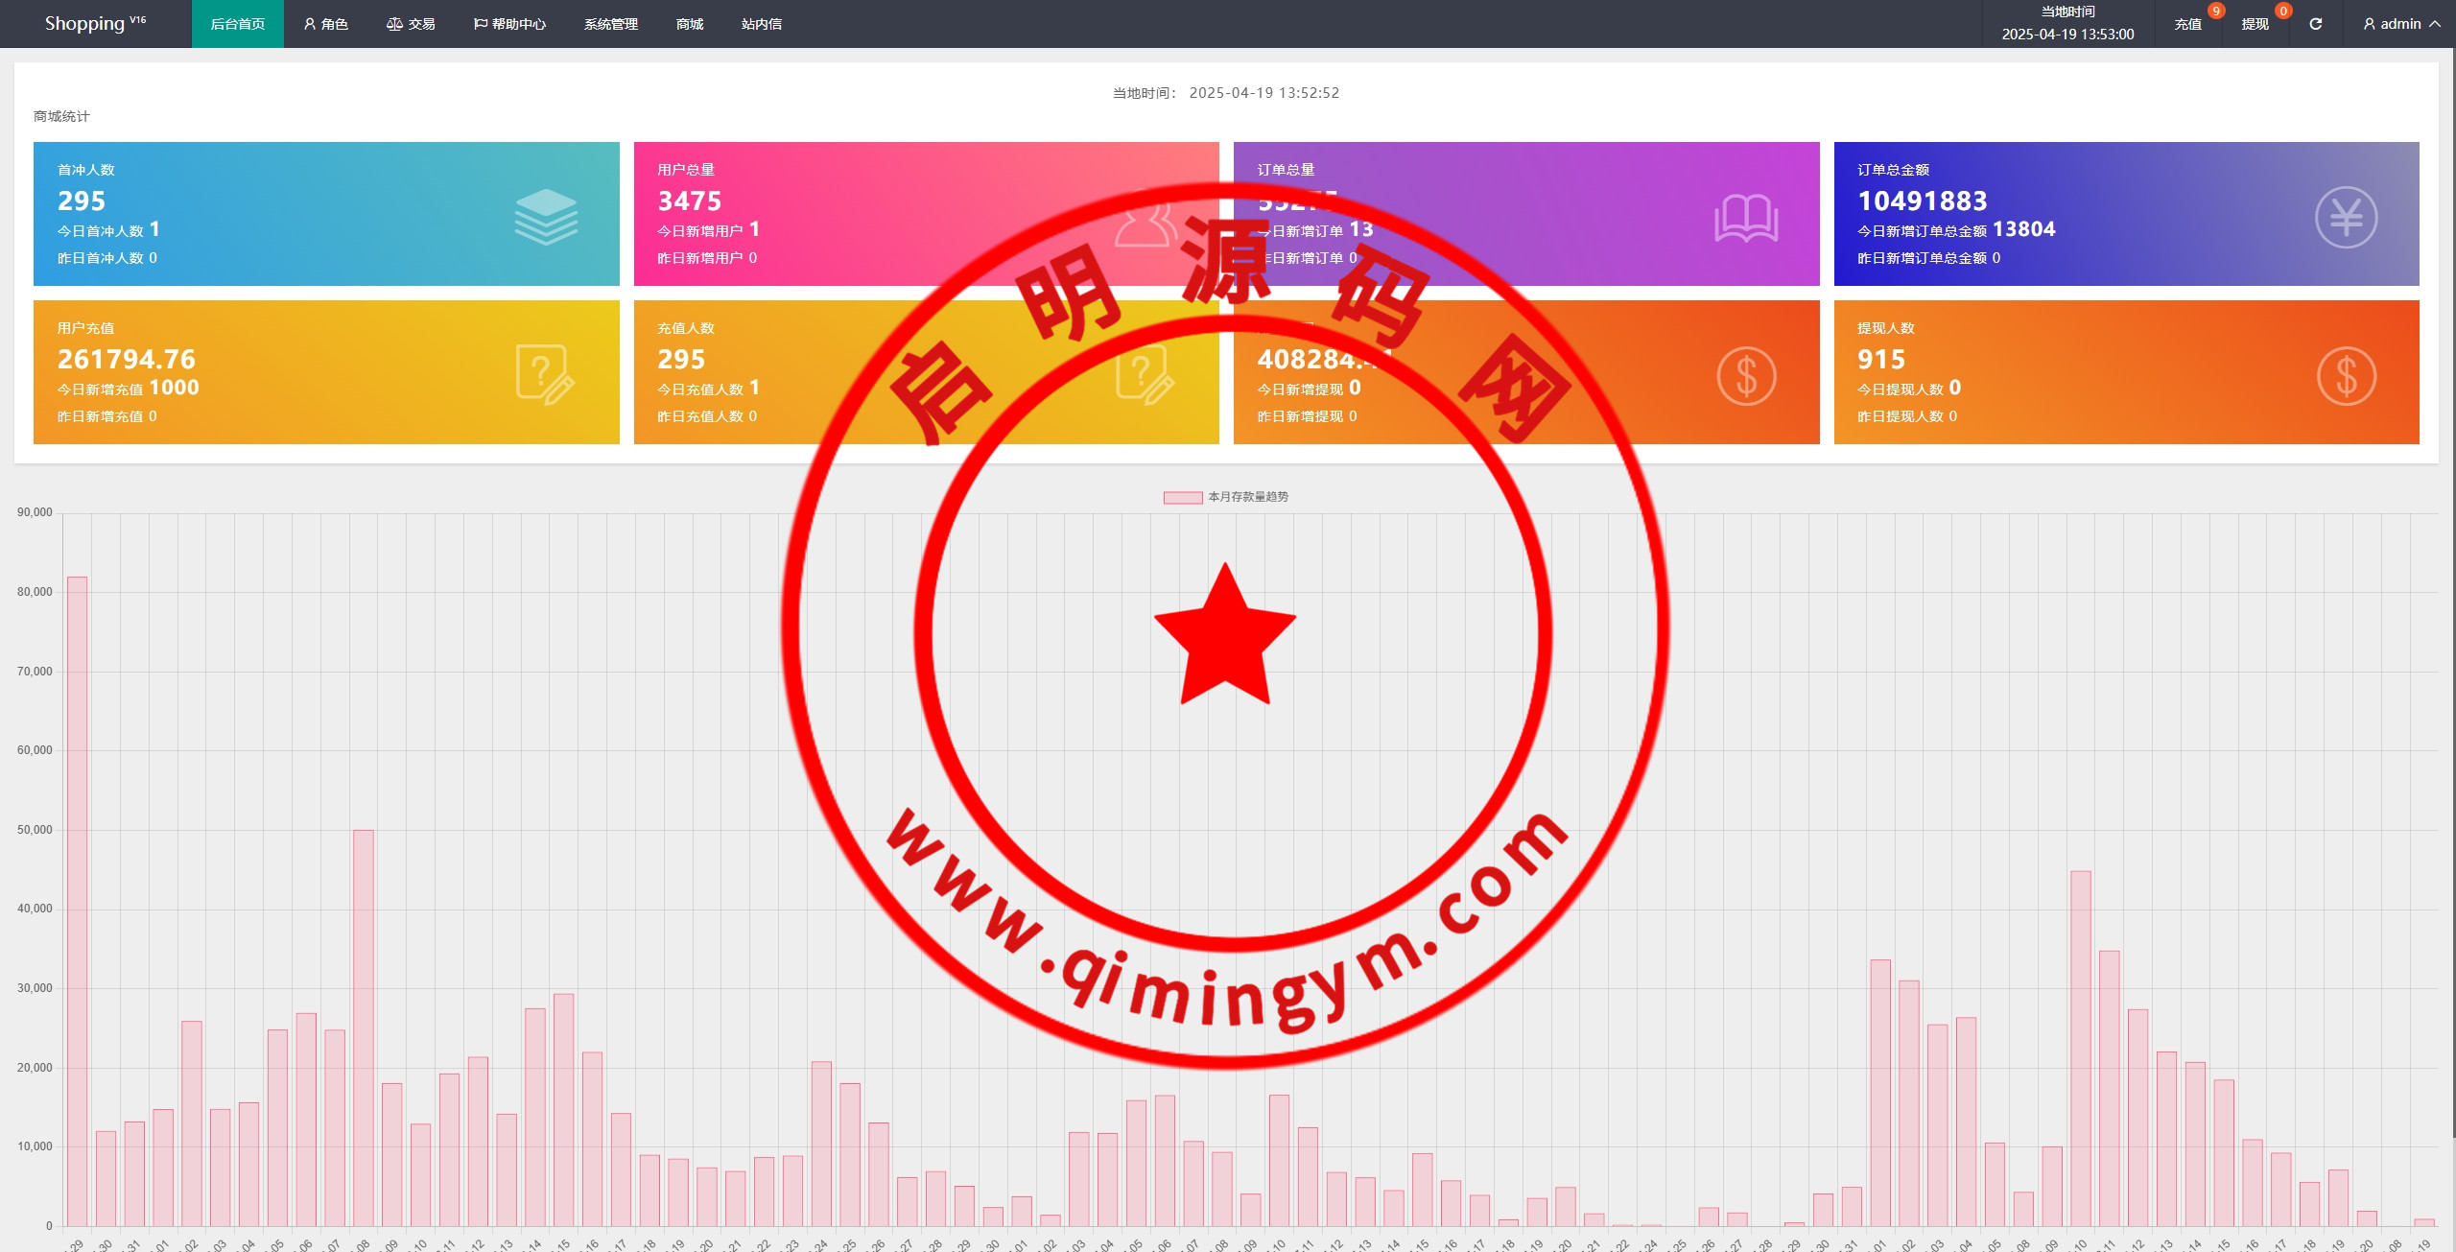
Task: Click the dollar icon on withdrawal amount card
Action: point(1745,376)
